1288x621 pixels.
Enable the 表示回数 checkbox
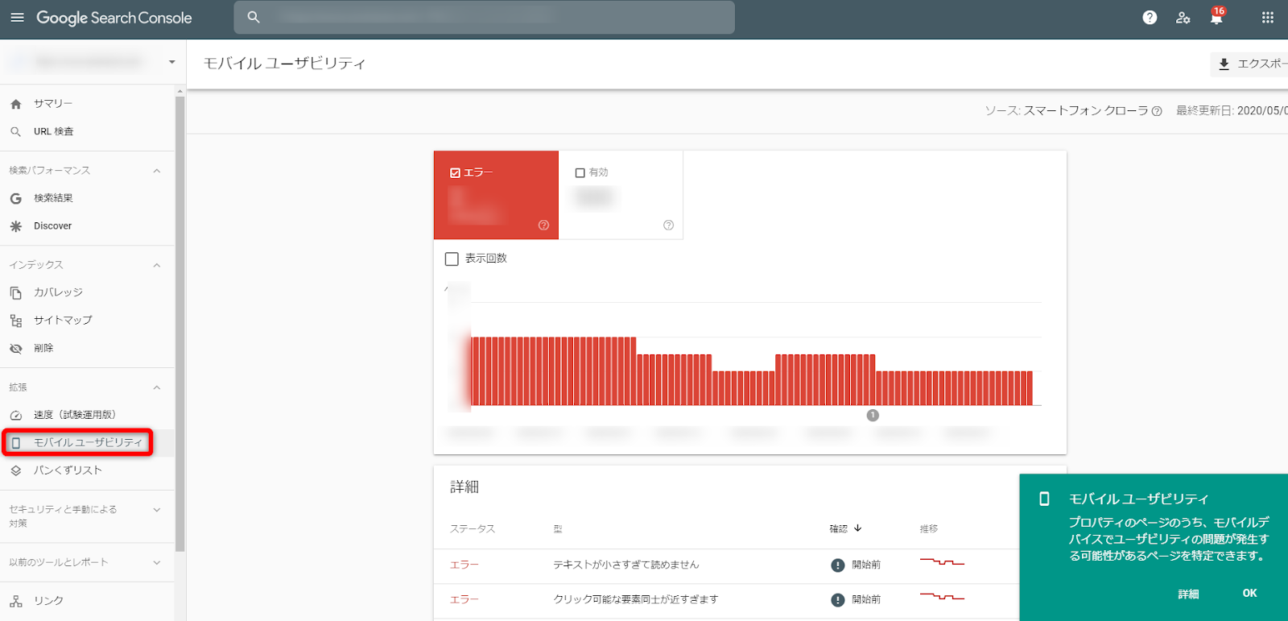[x=452, y=259]
